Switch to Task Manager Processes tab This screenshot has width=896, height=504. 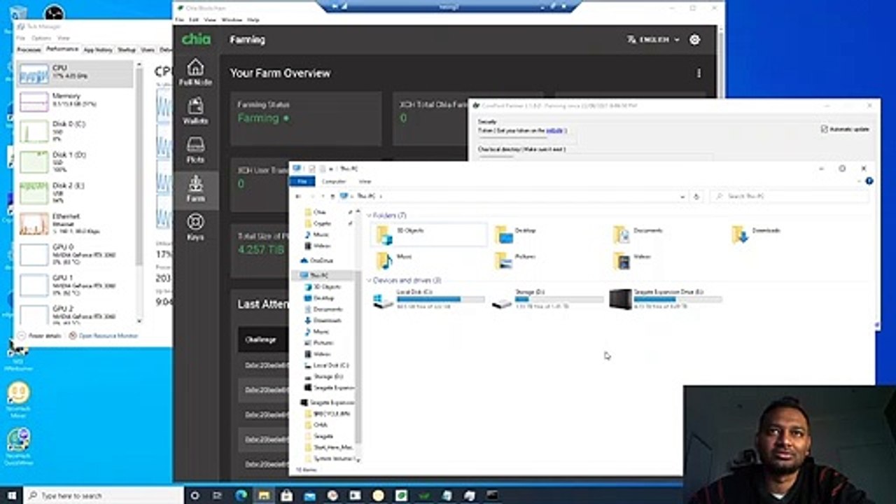pyautogui.click(x=29, y=50)
